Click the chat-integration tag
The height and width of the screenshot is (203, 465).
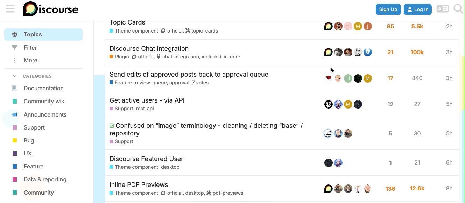point(181,57)
